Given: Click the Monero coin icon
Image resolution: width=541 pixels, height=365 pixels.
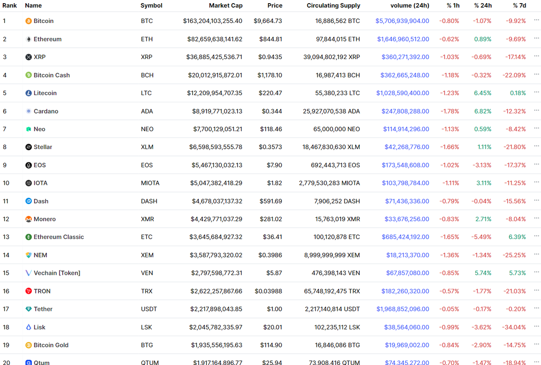Looking at the screenshot, I should (x=28, y=219).
